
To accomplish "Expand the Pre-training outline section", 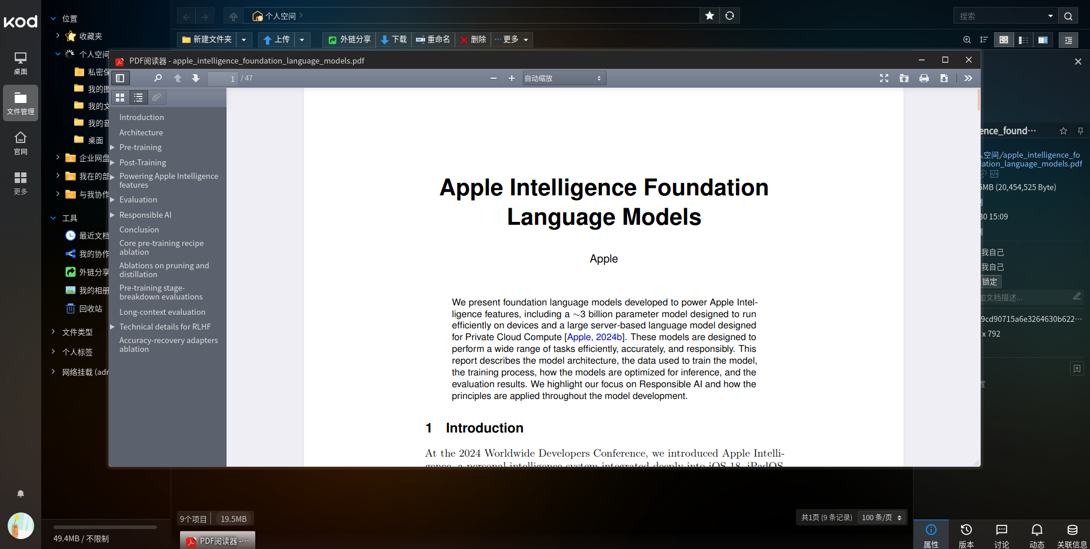I will click(x=112, y=148).
